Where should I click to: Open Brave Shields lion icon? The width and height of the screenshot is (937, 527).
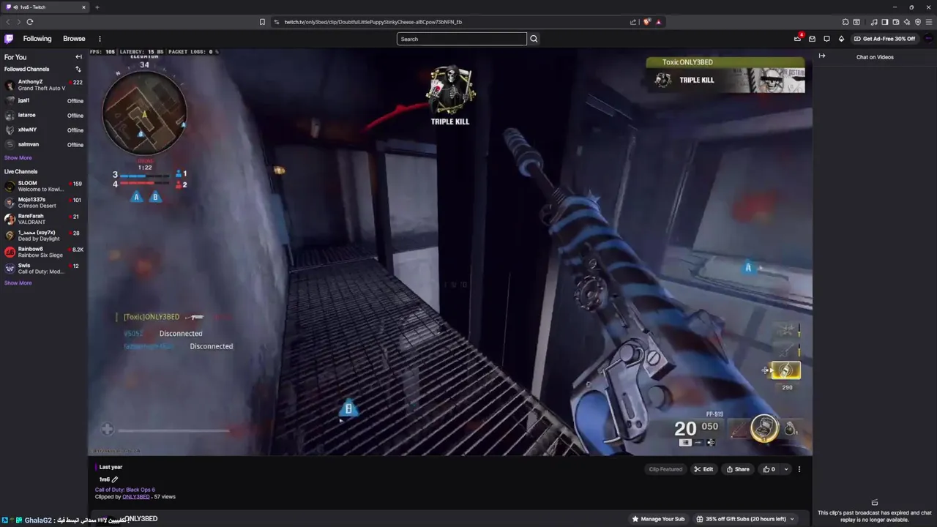646,22
